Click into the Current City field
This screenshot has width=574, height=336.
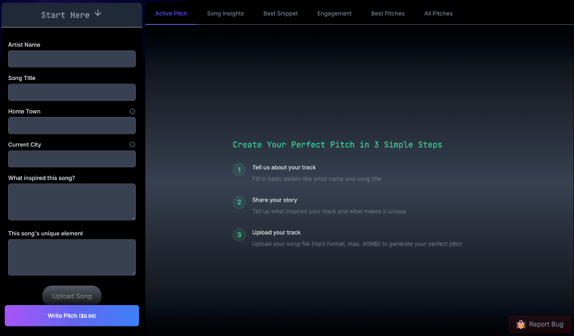click(x=72, y=159)
